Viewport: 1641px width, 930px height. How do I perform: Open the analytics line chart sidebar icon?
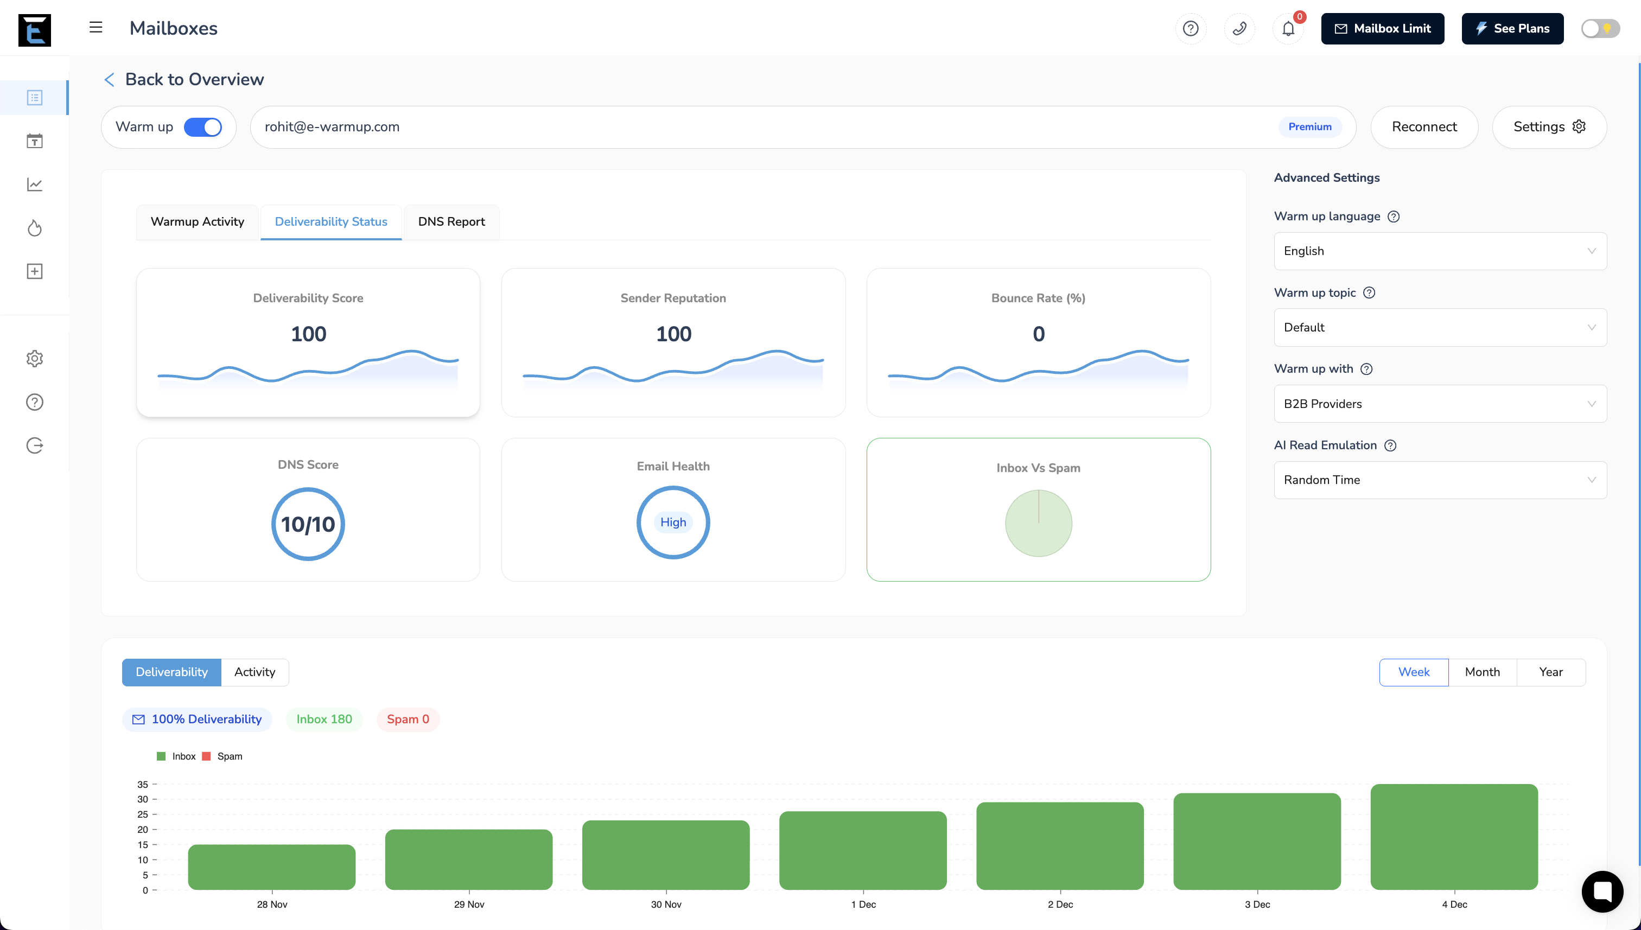point(35,184)
